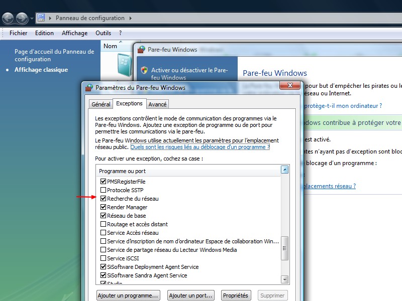Switch to the Avancé tab
Image resolution: width=402 pixels, height=301 pixels.
[x=157, y=104]
